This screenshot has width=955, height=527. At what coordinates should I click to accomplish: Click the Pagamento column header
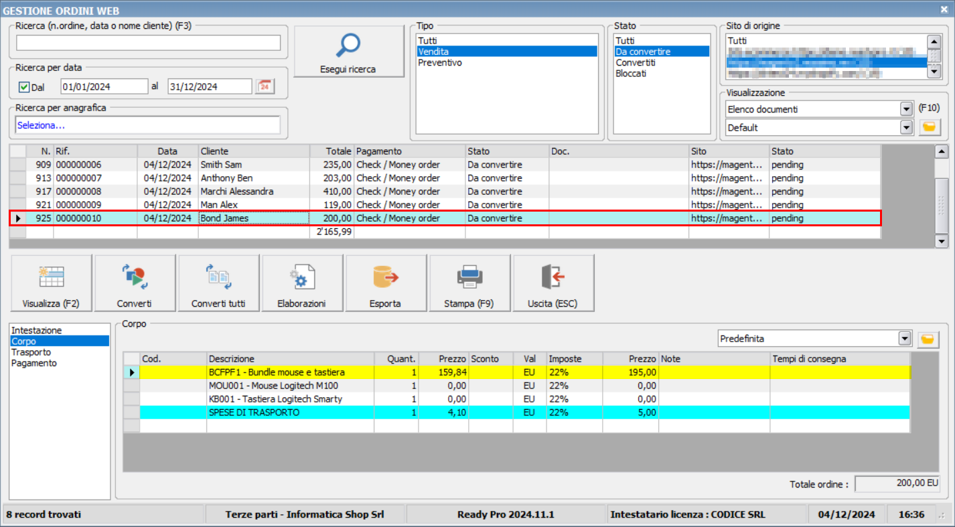409,151
